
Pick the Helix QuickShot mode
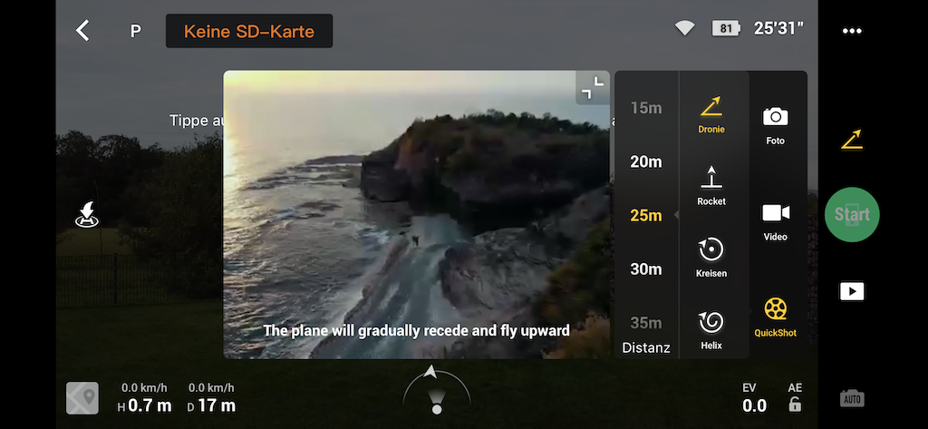710,330
